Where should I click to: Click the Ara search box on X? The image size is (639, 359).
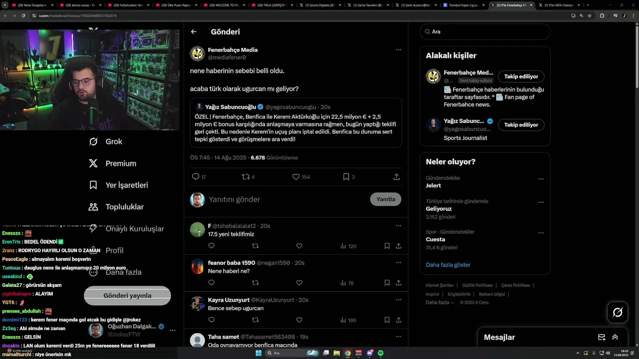[485, 31]
